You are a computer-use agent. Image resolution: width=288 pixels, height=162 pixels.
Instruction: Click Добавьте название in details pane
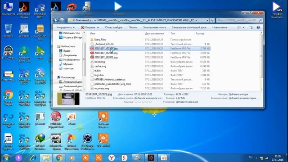(187, 102)
